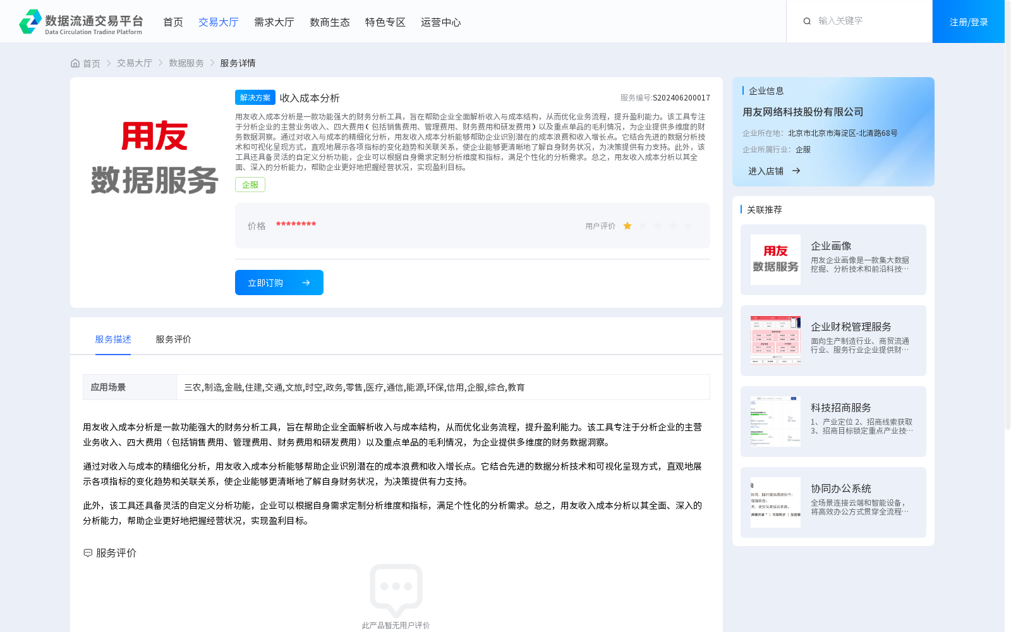Click the arrow next to 进入店铺
Screen dimensions: 1011x632
coord(796,171)
